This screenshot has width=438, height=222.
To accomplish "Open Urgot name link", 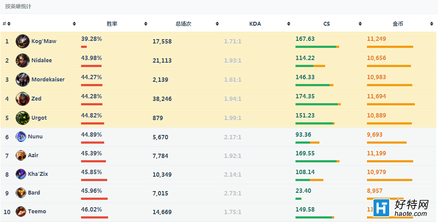I will [39, 118].
